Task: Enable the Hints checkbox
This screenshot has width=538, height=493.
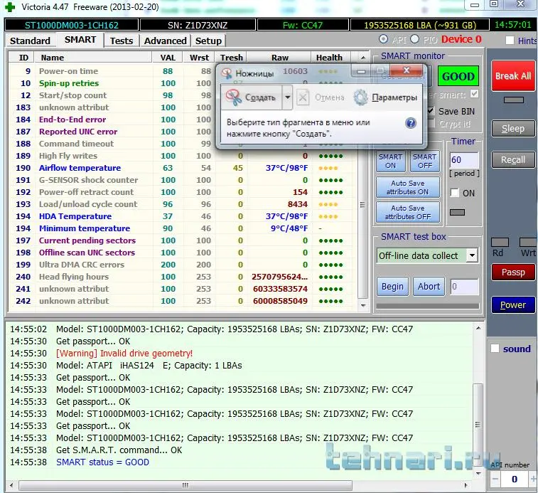Action: pyautogui.click(x=509, y=41)
